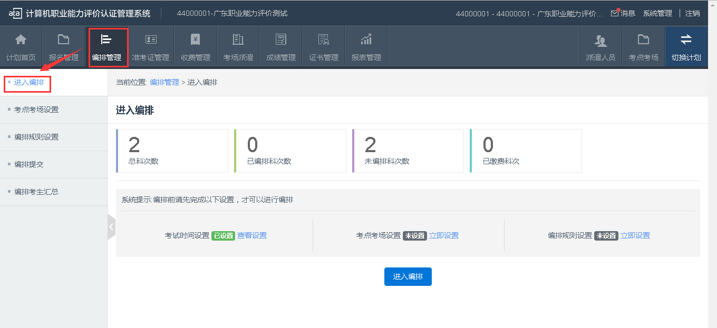The height and width of the screenshot is (328, 717).
Task: Open 证书管理 certificate icon
Action: coord(324,39)
